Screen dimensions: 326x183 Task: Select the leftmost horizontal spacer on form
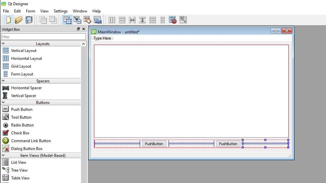(117, 143)
